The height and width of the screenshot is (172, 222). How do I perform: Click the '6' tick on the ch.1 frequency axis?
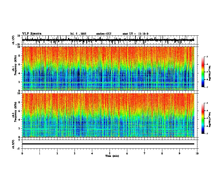20,64
